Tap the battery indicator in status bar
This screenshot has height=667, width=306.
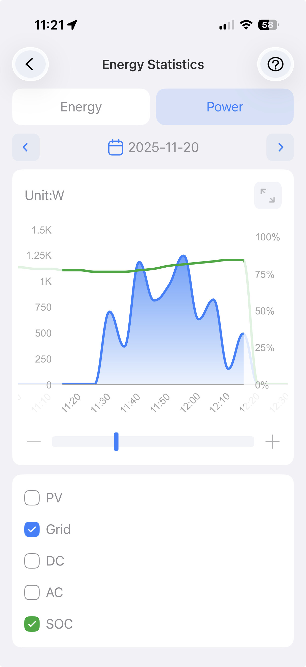tap(268, 25)
